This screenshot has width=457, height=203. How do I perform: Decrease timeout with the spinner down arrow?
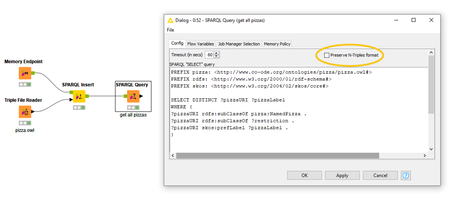(216, 56)
